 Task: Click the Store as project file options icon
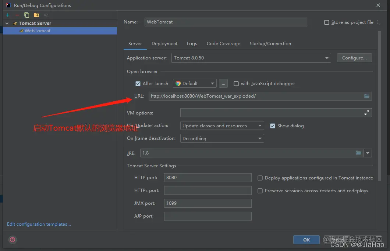point(378,22)
